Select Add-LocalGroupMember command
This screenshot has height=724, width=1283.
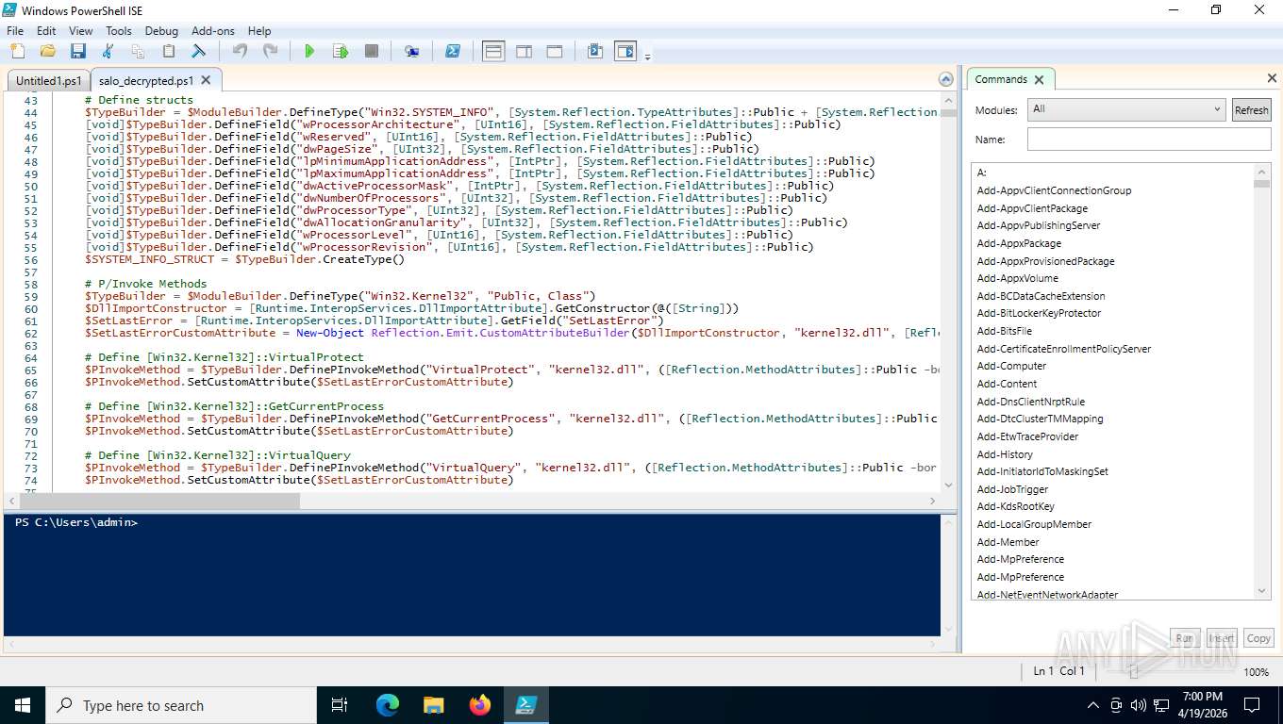click(x=1034, y=524)
